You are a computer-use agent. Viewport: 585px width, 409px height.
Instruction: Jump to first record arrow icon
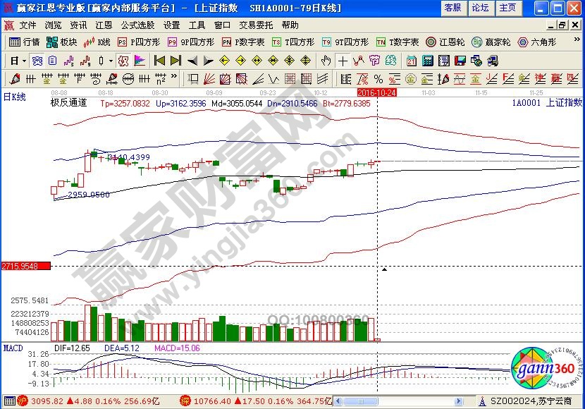159,61
